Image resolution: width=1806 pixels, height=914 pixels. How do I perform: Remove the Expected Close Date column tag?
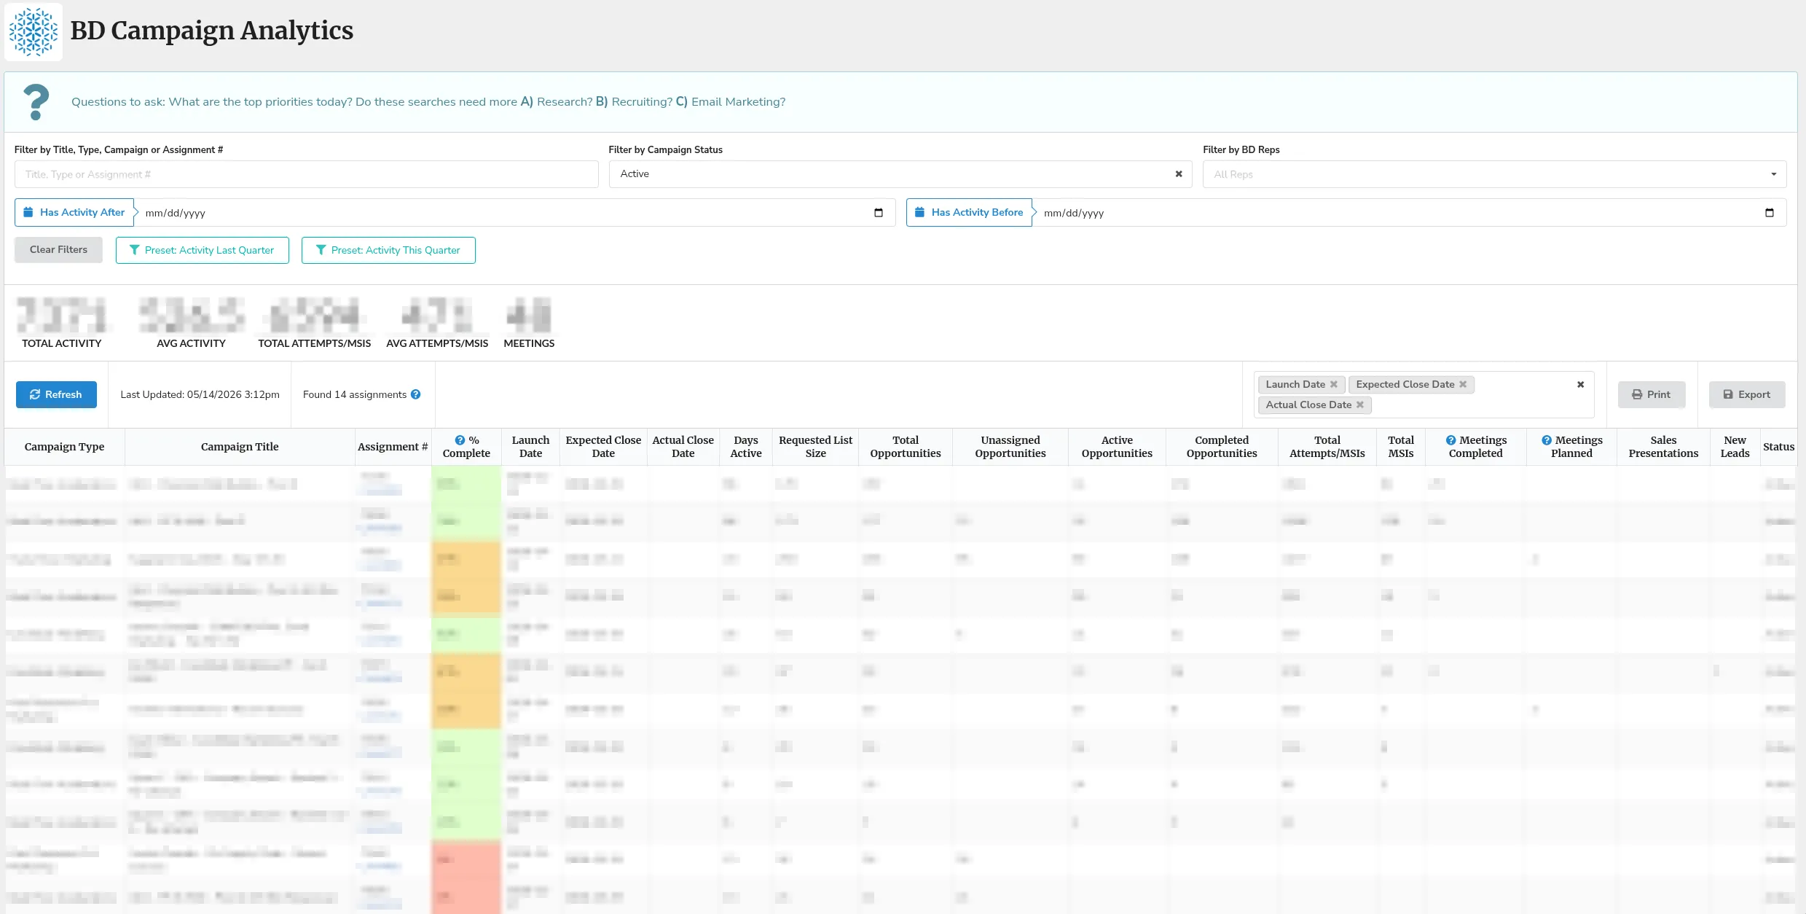1463,384
